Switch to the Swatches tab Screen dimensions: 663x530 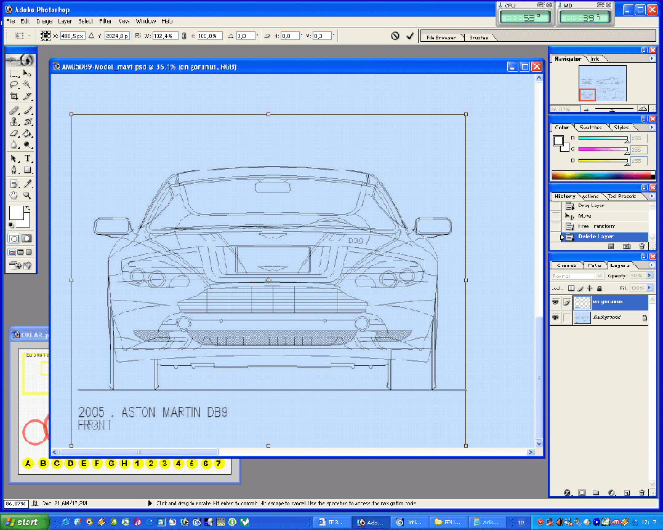tap(590, 127)
